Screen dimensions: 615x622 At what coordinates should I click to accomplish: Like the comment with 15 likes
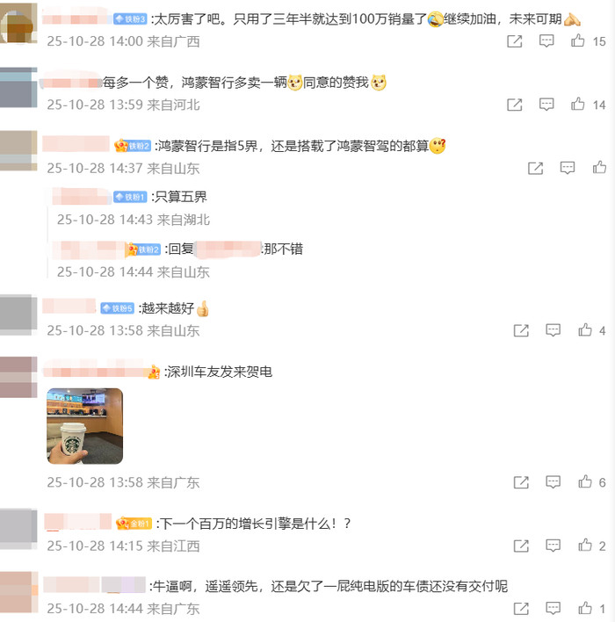tap(578, 40)
